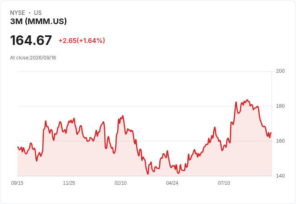Click the NYSE exchange label
This screenshot has height=204, width=296.
point(18,13)
